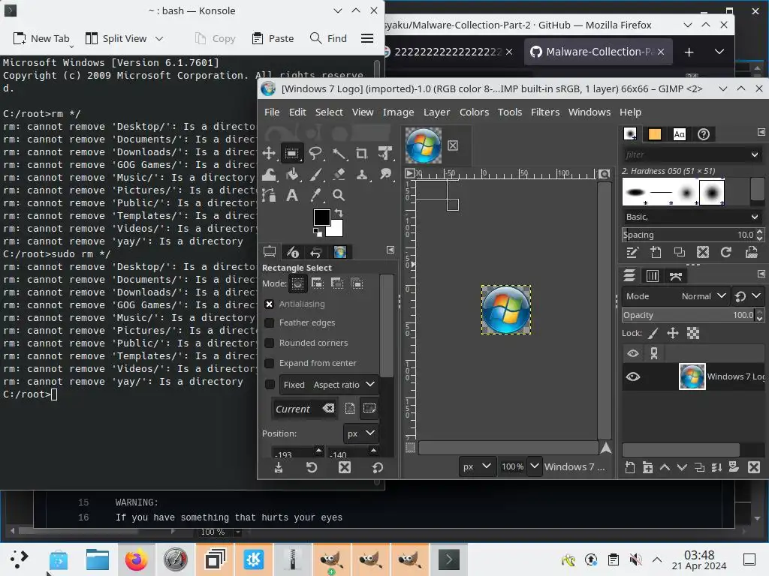Open the Position unit px dropdown
The height and width of the screenshot is (576, 769).
tap(360, 433)
